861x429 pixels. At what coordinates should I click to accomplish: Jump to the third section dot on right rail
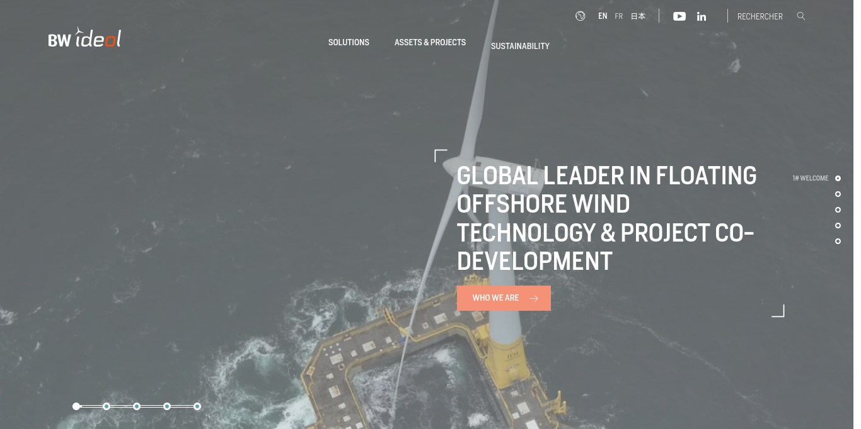click(838, 210)
